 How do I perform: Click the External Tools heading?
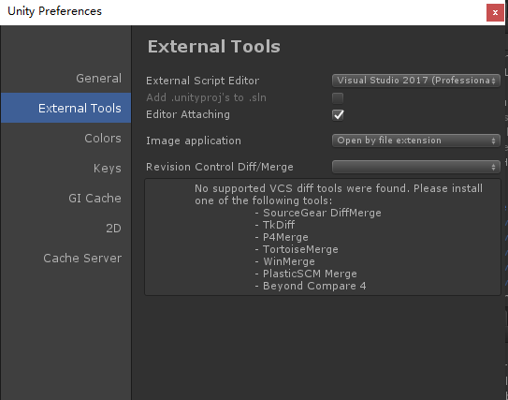tap(214, 47)
